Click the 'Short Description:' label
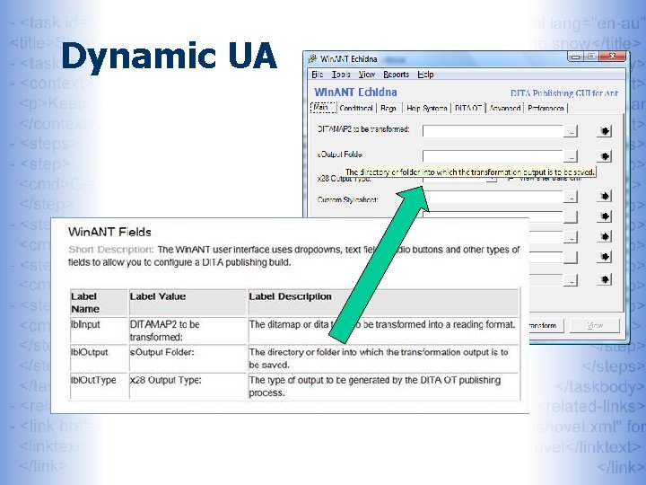 point(111,250)
